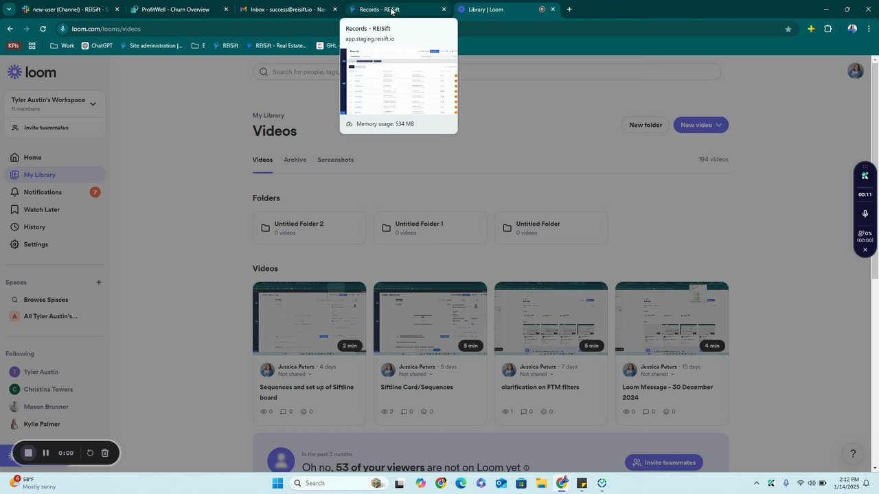Expand Not shared dropdown on FTM filters video
This screenshot has height=494, width=879.
537,375
